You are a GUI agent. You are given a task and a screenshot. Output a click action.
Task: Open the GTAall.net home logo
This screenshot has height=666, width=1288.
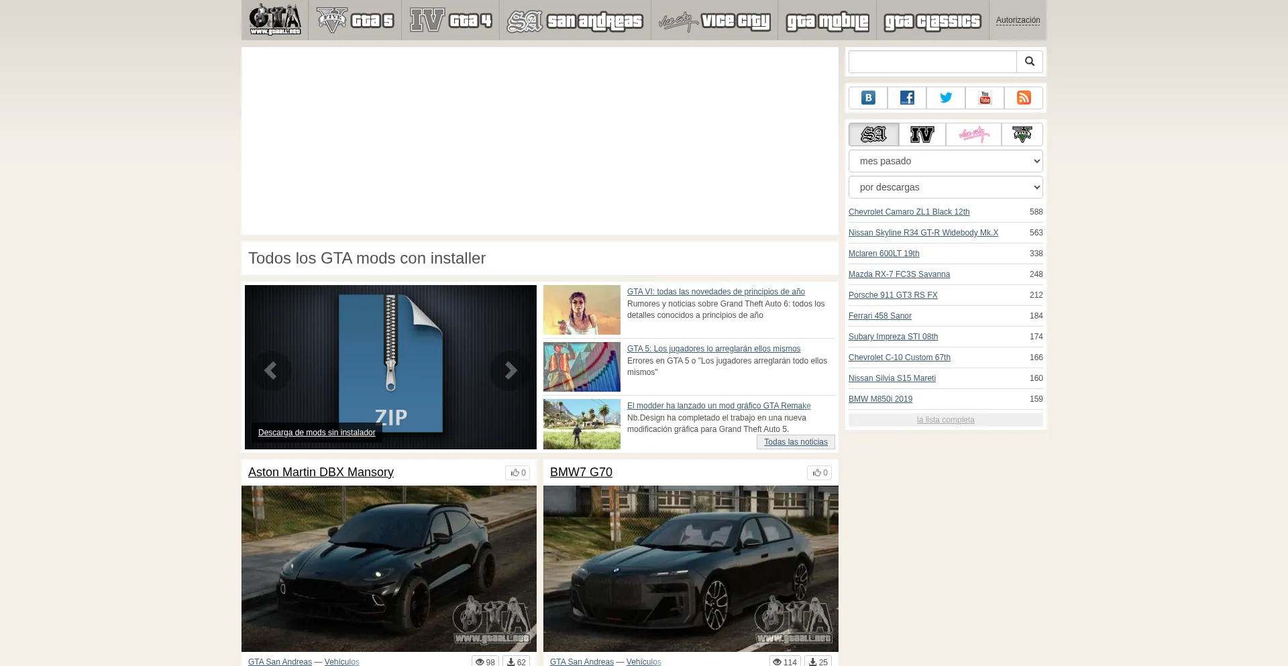click(275, 19)
